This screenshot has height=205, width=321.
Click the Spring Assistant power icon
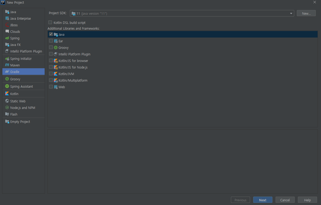click(7, 86)
